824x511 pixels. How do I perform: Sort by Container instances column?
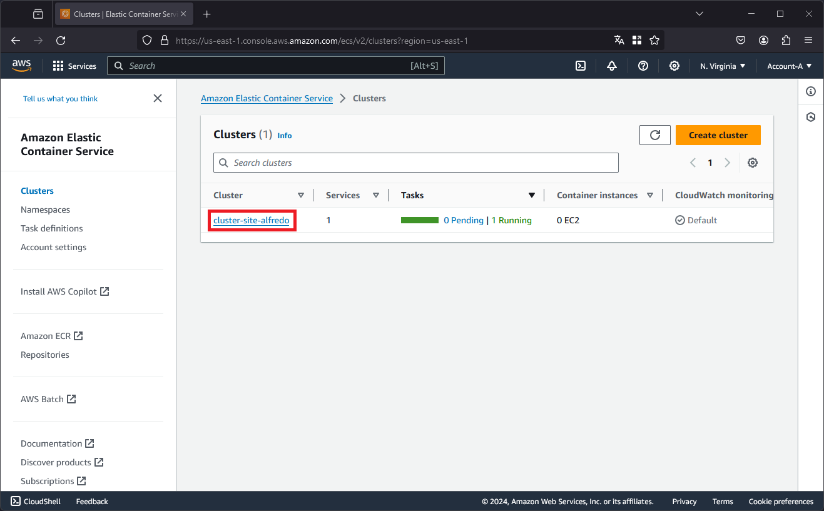[650, 195]
